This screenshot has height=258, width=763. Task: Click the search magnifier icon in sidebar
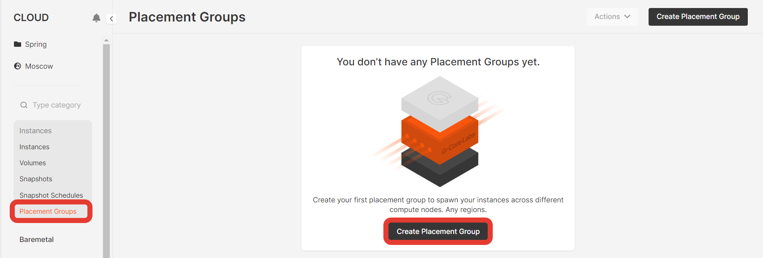24,105
